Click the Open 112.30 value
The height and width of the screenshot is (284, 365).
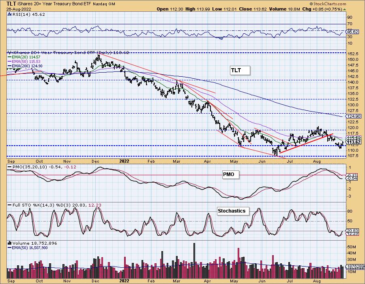pyautogui.click(x=170, y=9)
